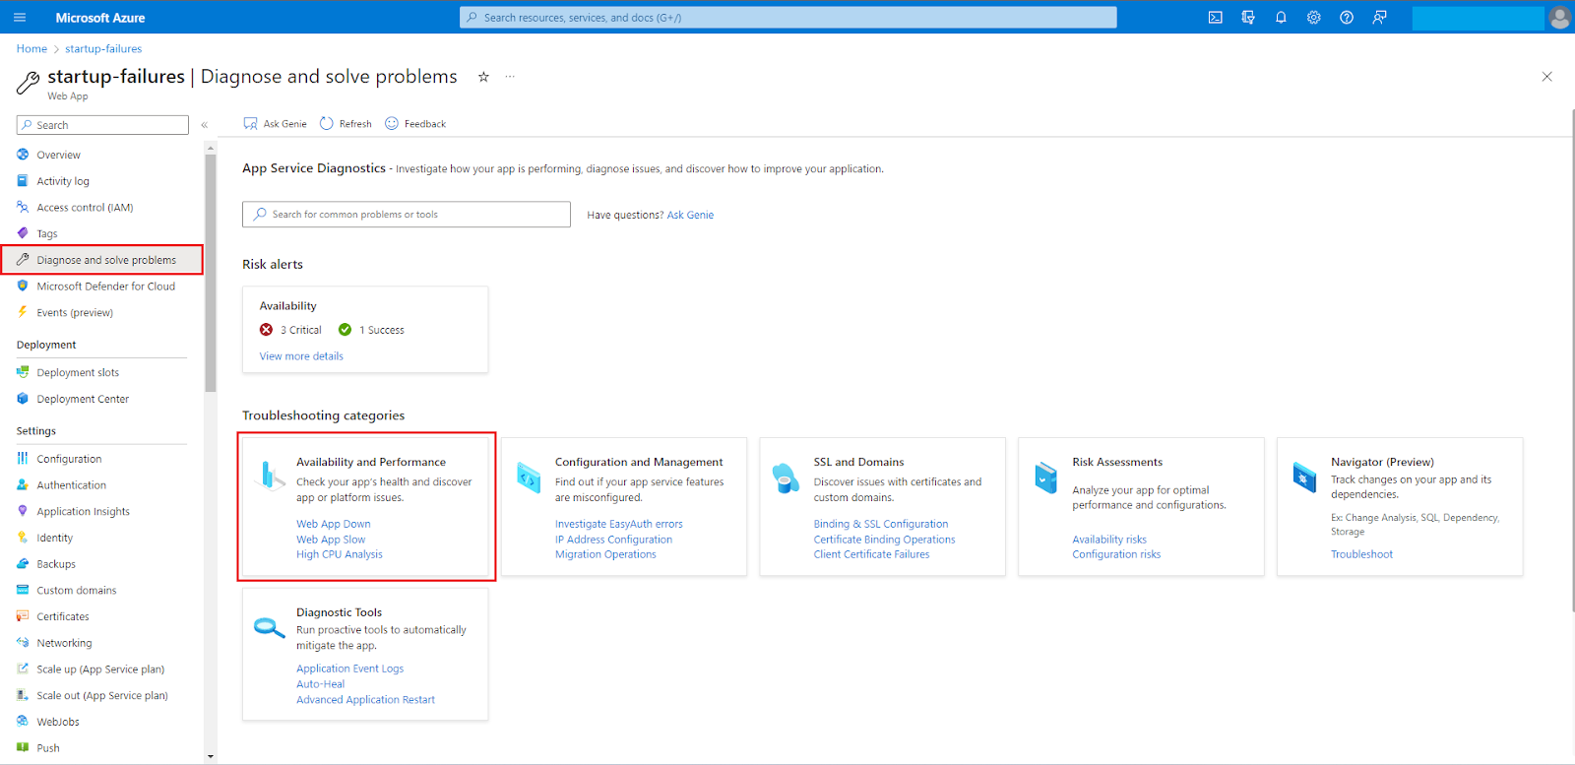Click the Feedback smiley button
The image size is (1575, 765).
pyautogui.click(x=415, y=124)
